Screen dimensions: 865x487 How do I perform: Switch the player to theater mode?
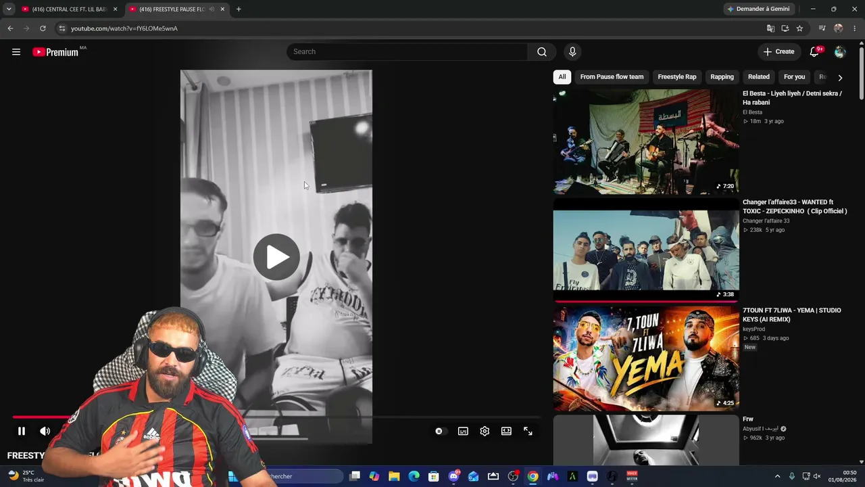[x=506, y=431]
